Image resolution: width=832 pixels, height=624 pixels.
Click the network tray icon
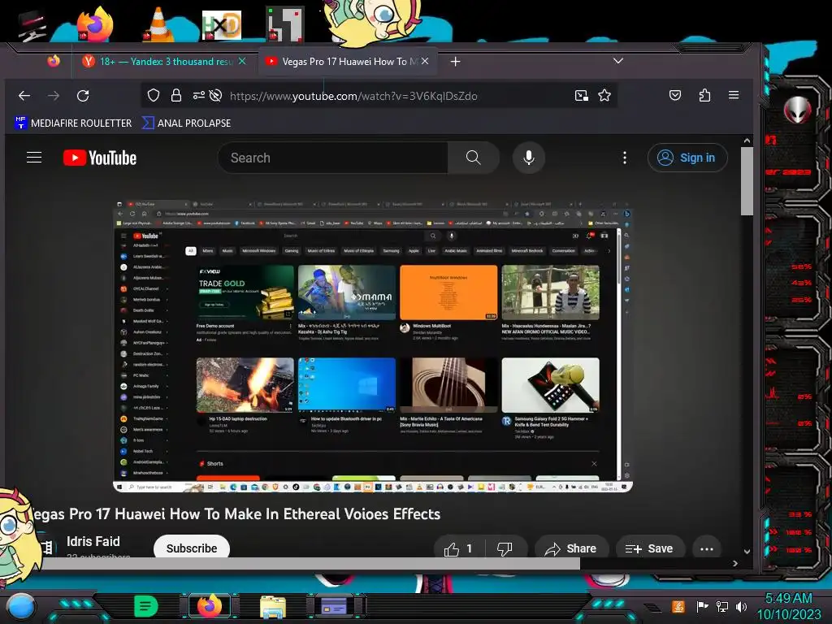pyautogui.click(x=722, y=606)
